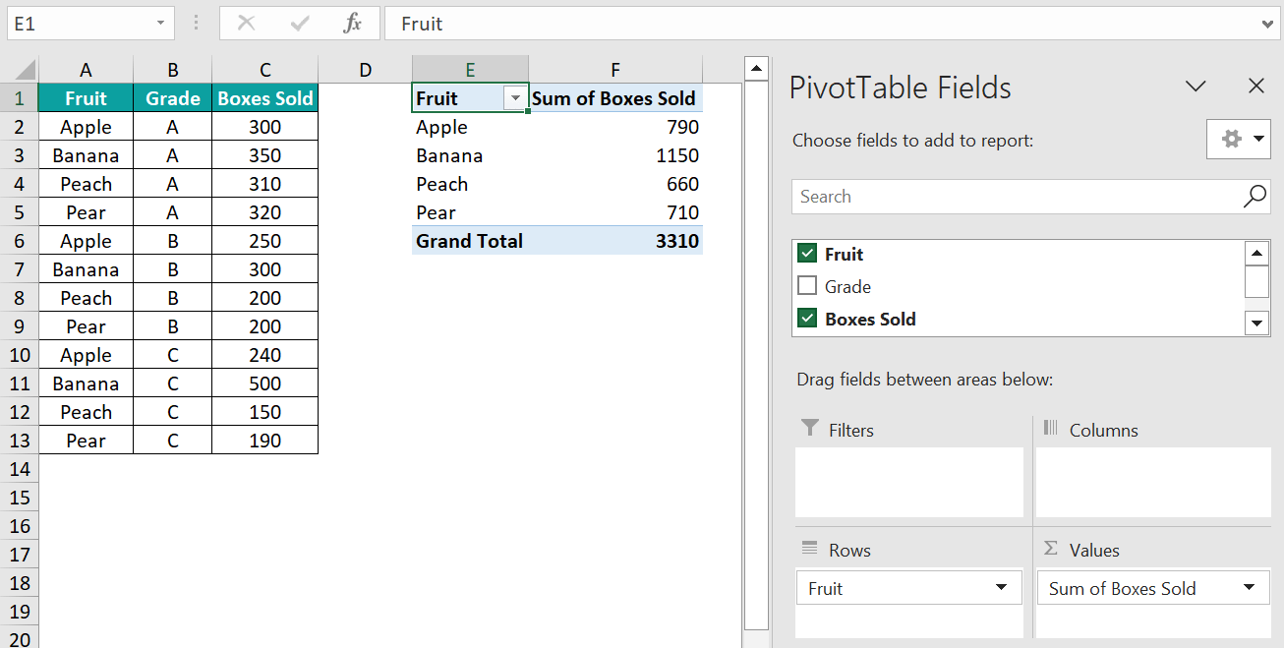This screenshot has height=648, width=1284.
Task: Click the Insert Function (fx) icon
Action: click(x=355, y=24)
